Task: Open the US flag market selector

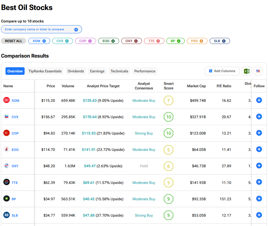Action: coord(258,71)
